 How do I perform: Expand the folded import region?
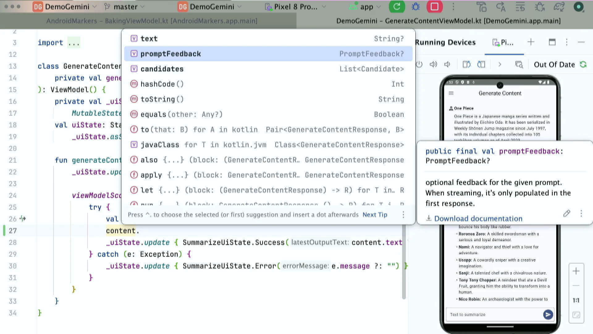point(74,43)
